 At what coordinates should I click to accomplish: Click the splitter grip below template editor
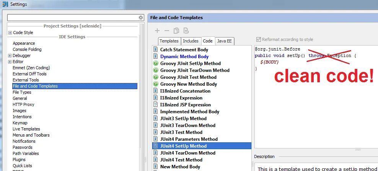tap(358, 150)
